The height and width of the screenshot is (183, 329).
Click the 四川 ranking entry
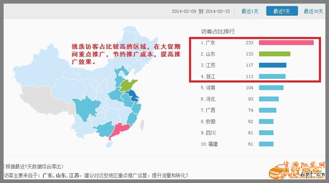pos(210,133)
